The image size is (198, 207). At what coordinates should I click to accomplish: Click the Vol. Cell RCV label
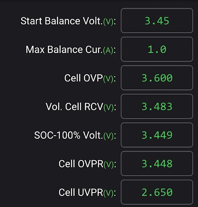tap(74, 107)
